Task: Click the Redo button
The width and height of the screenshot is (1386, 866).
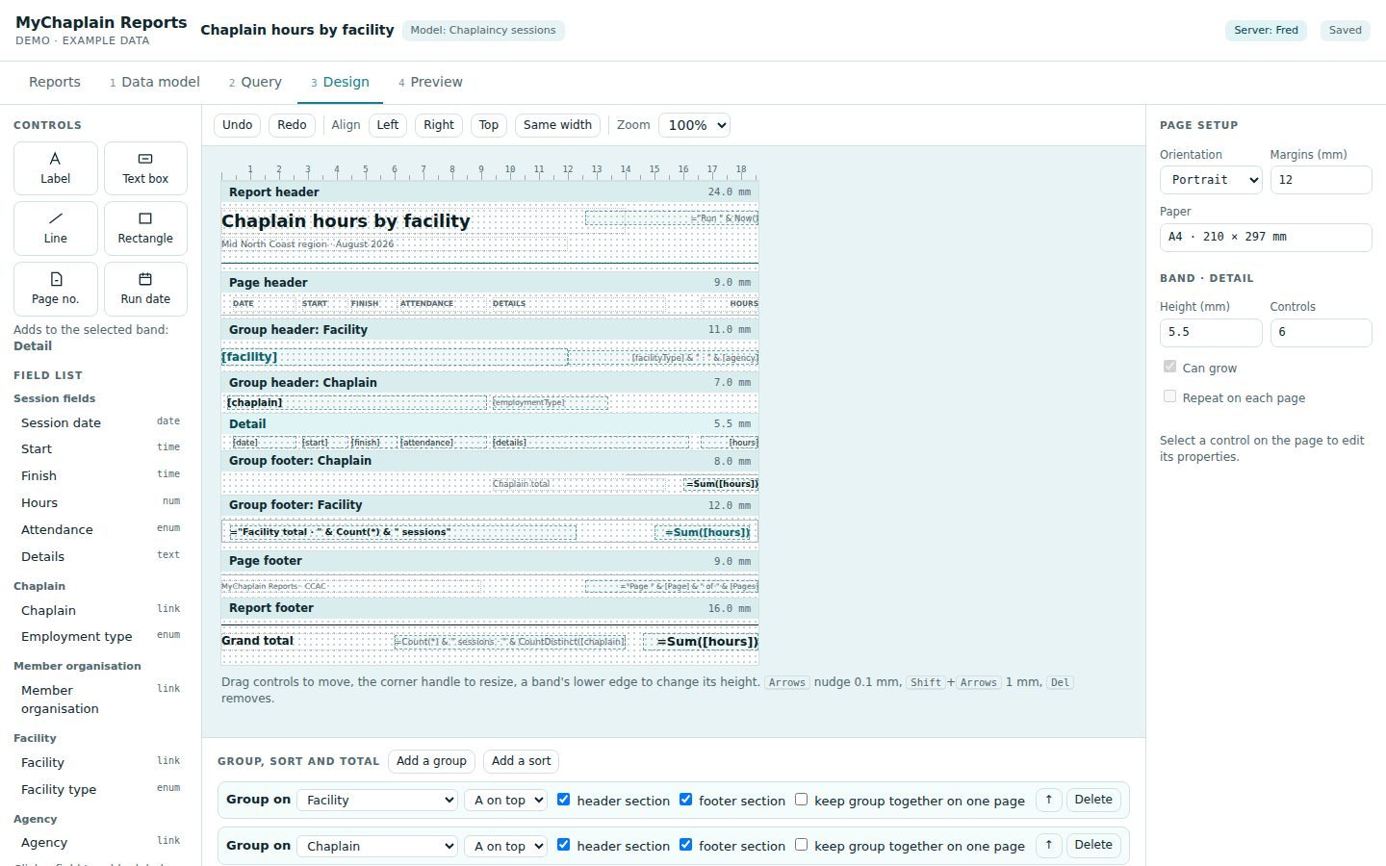Action: click(292, 125)
